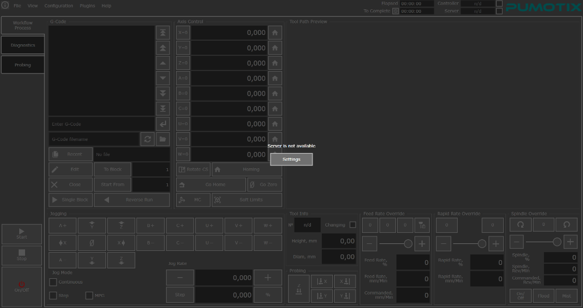The height and width of the screenshot is (308, 583).
Task: Home the A axis icon
Action: pyautogui.click(x=275, y=79)
